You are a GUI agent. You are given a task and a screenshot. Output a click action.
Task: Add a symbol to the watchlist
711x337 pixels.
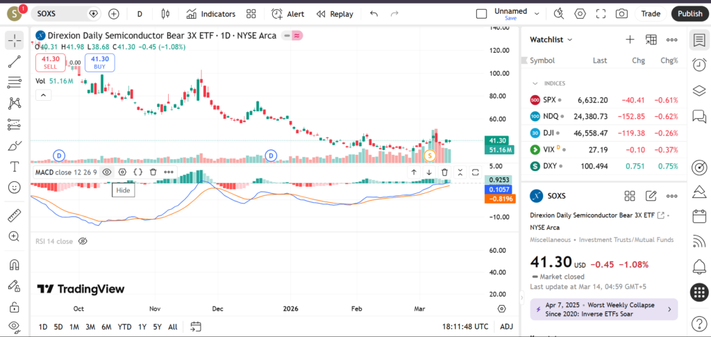[630, 40]
